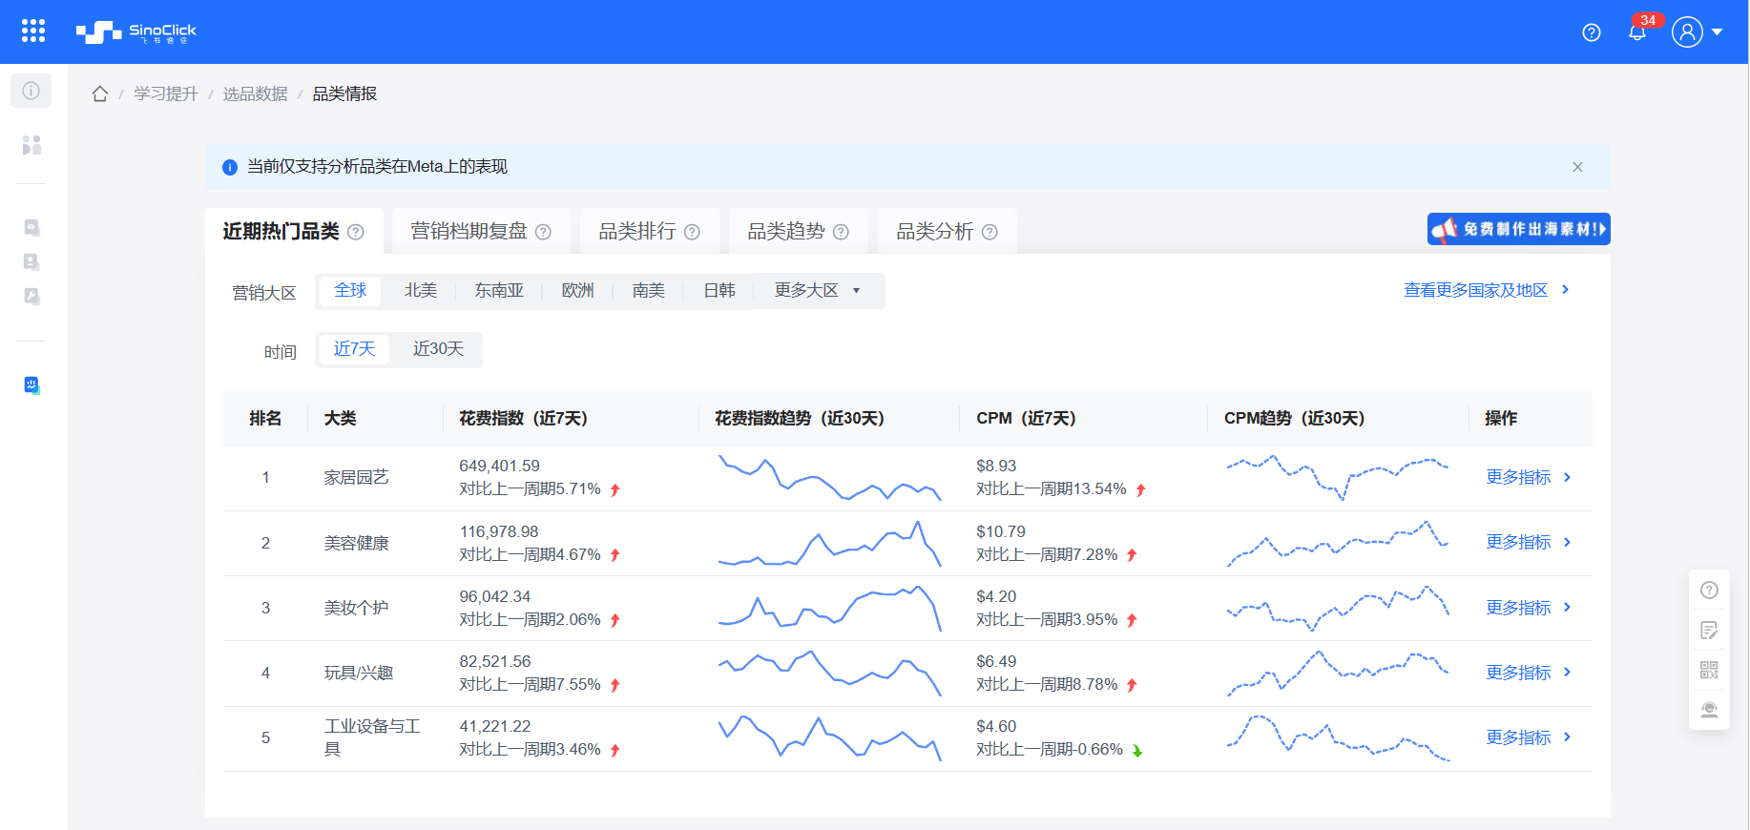Switch to 近期热门品类 tab
The image size is (1750, 830).
point(281,232)
